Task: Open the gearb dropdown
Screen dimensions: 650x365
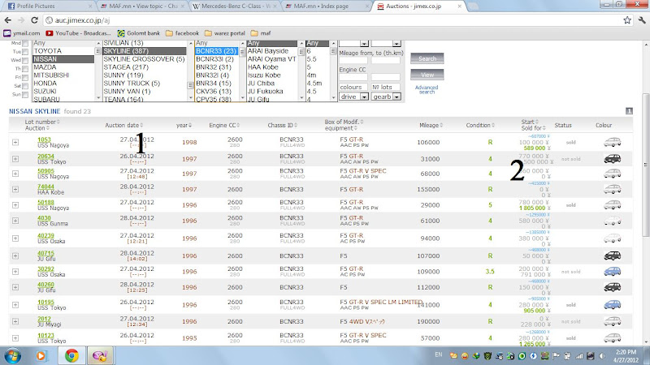Action: click(386, 97)
